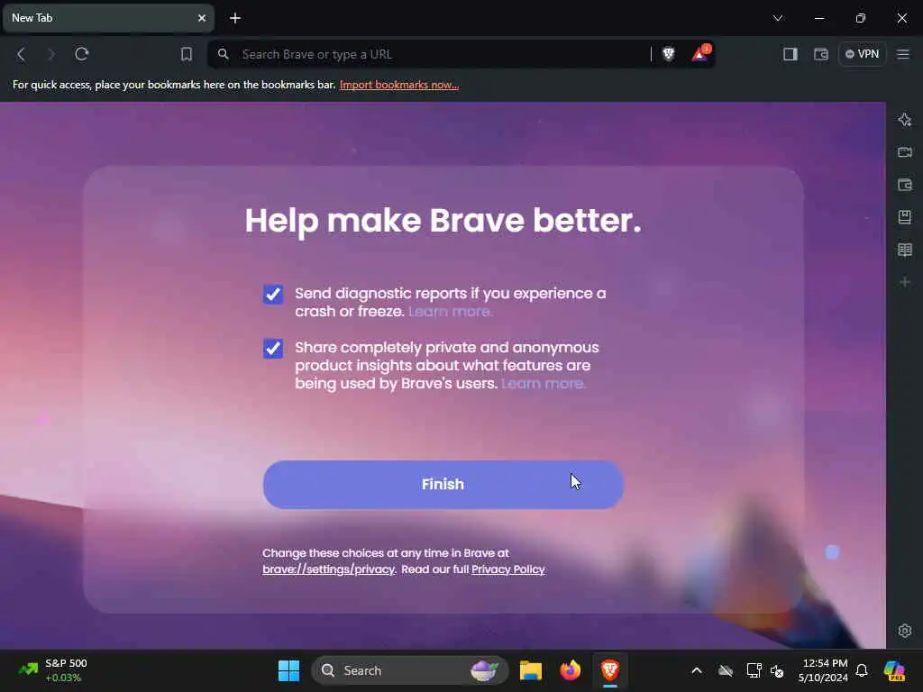The image size is (923, 692).
Task: Click Brave icon in taskbar
Action: 610,670
